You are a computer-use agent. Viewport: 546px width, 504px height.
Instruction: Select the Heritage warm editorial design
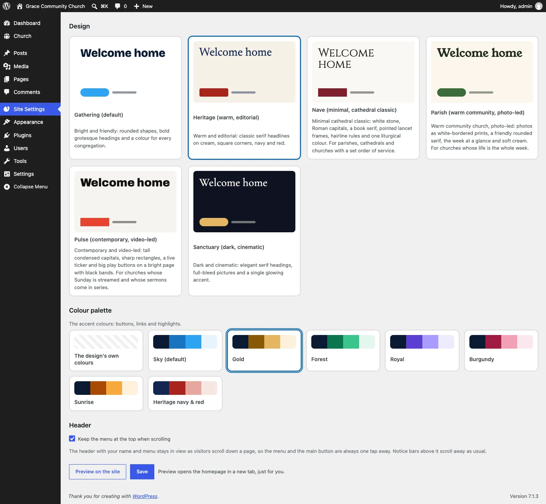[x=244, y=98]
